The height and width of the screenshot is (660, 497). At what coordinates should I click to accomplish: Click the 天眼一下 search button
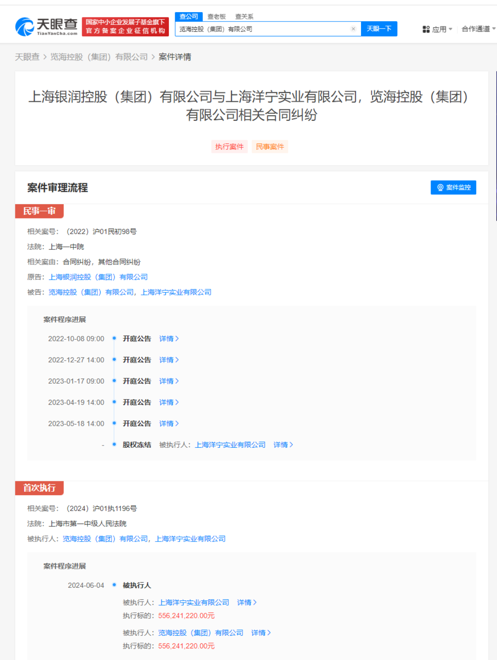pos(378,28)
